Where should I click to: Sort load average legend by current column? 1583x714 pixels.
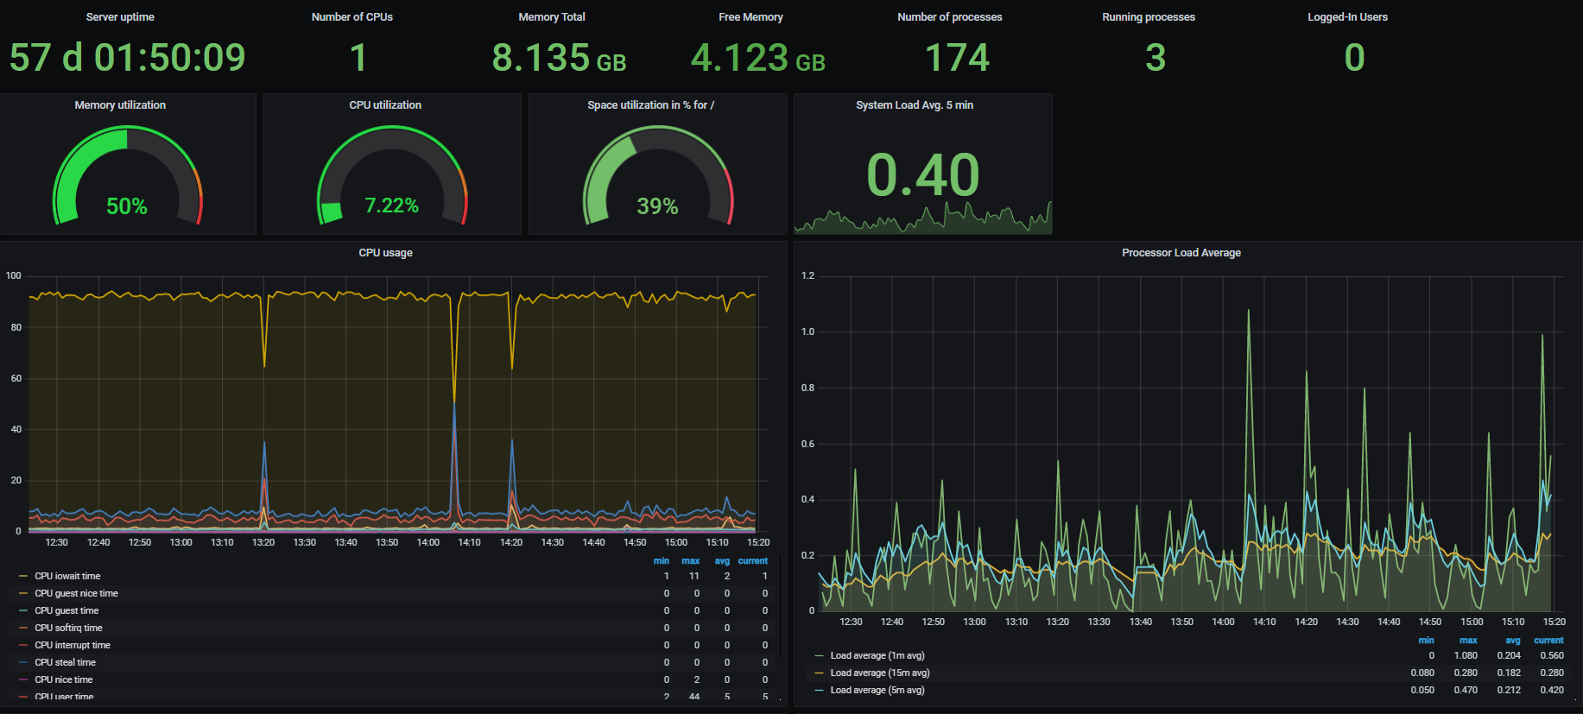click(1548, 641)
